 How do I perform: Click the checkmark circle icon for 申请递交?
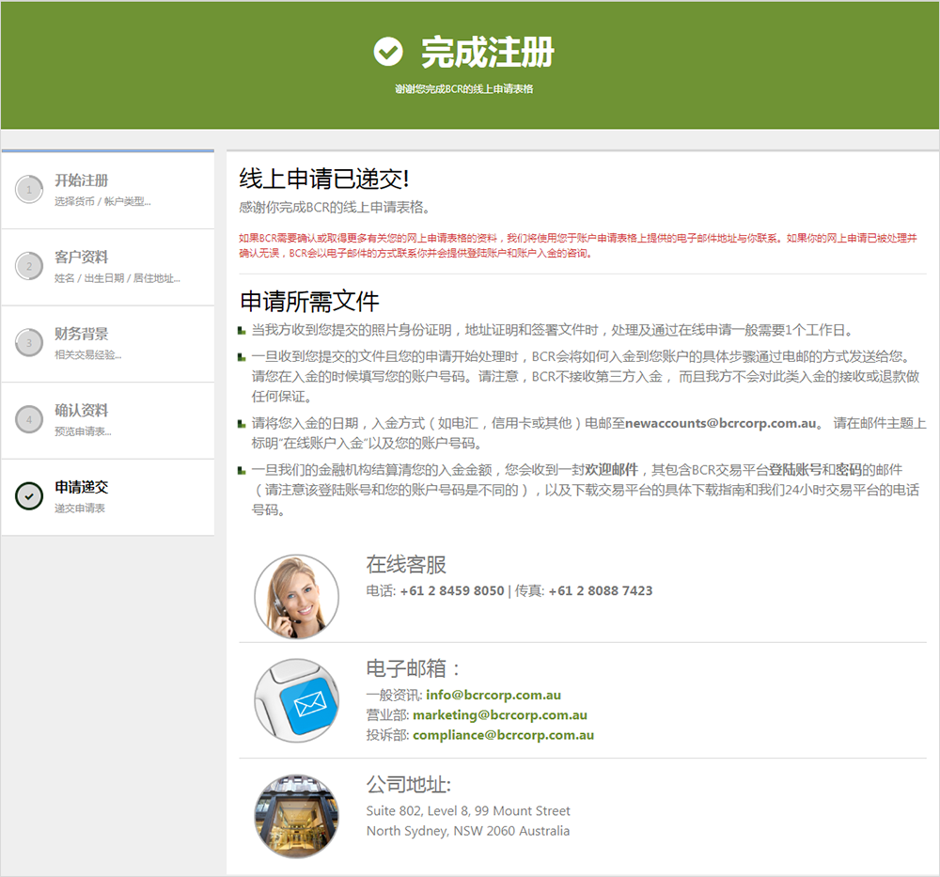(29, 496)
